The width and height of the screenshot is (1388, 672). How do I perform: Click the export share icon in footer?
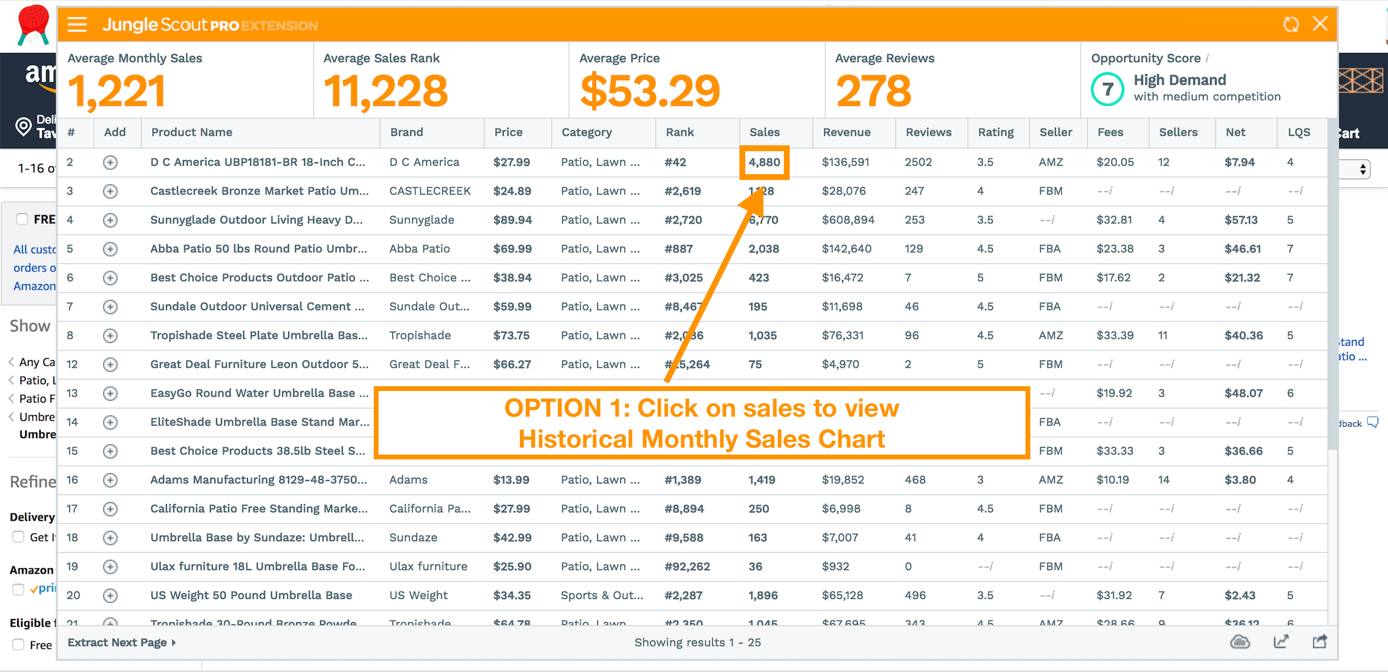click(x=1320, y=642)
